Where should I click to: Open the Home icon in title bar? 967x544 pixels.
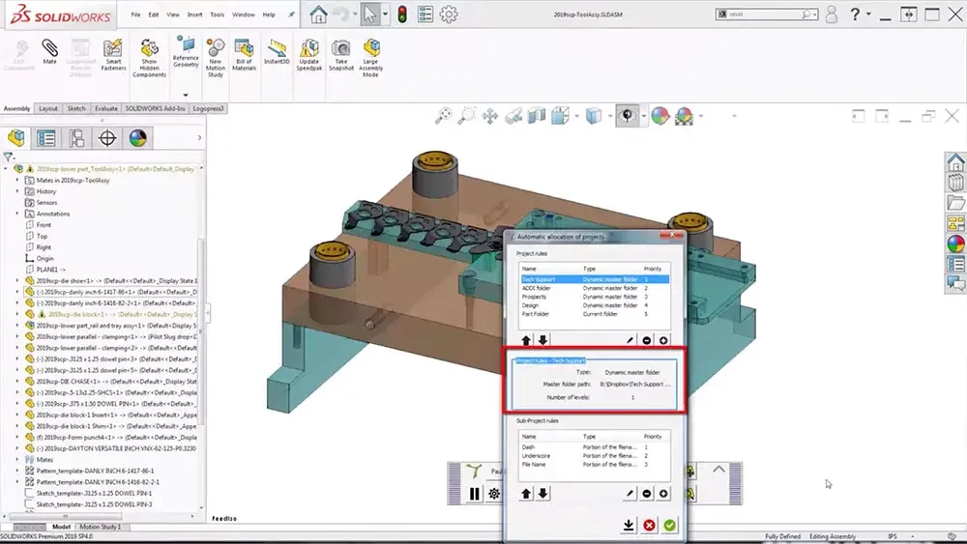pos(318,14)
